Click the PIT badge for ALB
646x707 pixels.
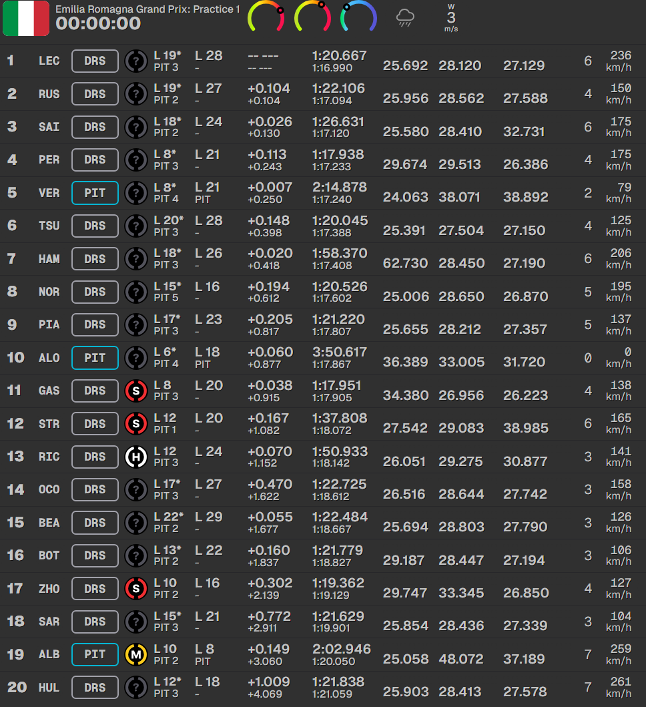[95, 655]
